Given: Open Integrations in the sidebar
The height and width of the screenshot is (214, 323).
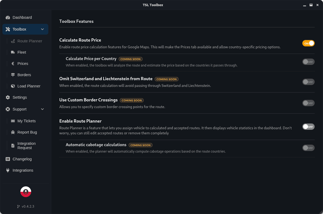Looking at the screenshot, I should [x=26, y=170].
